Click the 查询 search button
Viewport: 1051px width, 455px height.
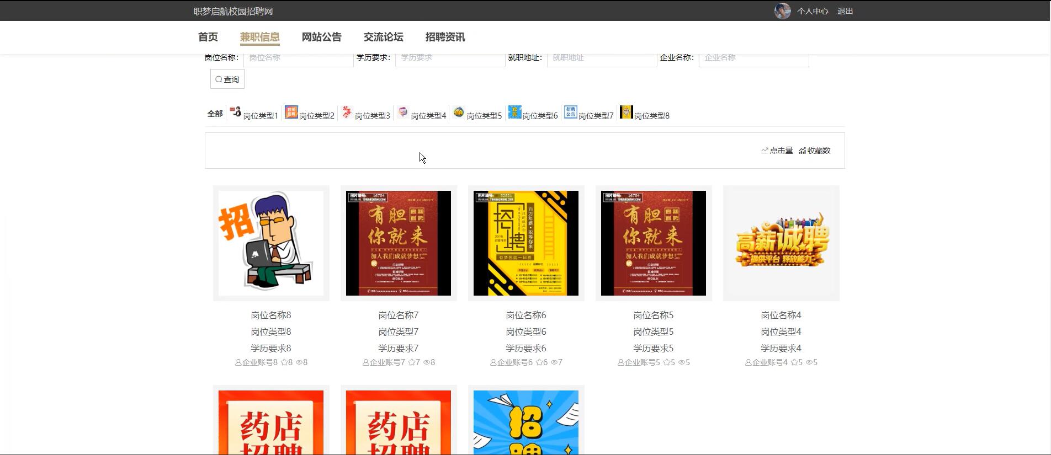click(x=227, y=79)
